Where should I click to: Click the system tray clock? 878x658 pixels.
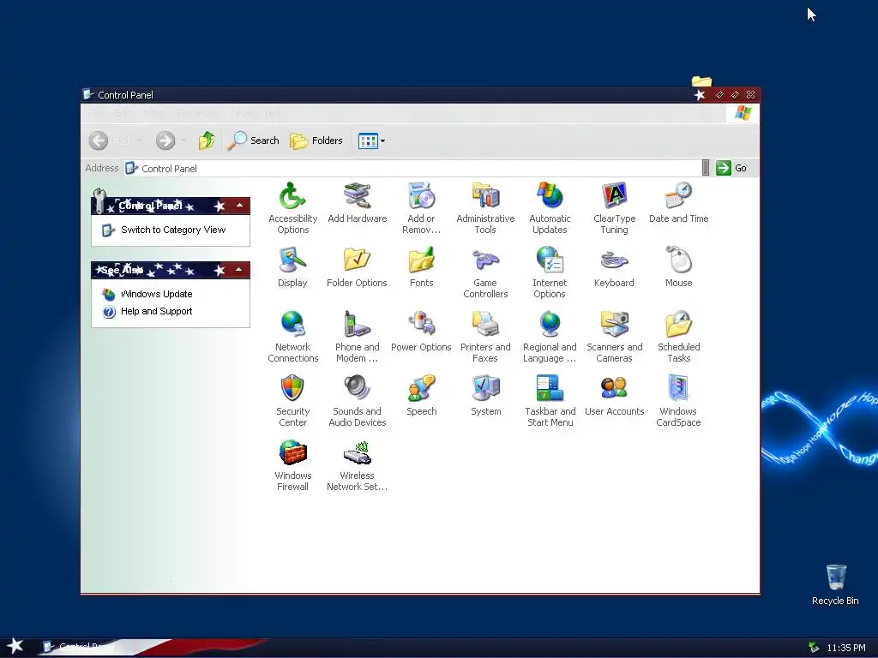tap(846, 648)
